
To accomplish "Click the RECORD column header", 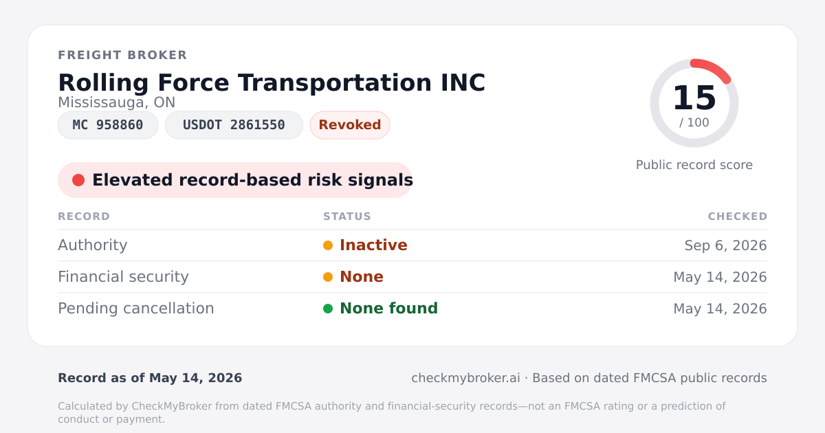I will pyautogui.click(x=84, y=216).
